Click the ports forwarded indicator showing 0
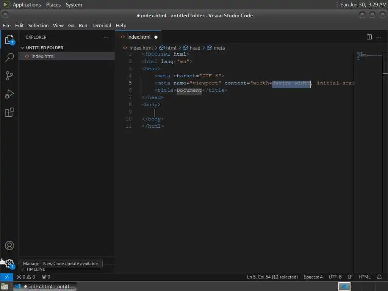 click(x=46, y=277)
